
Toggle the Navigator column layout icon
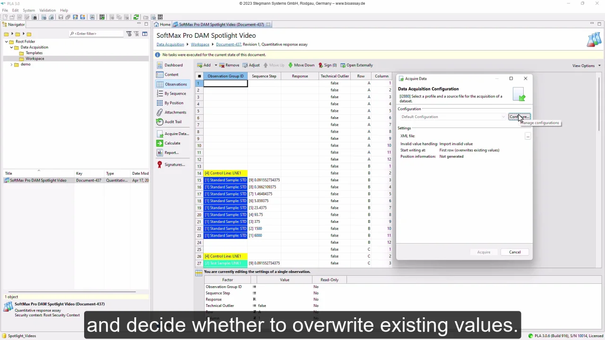[x=145, y=34]
